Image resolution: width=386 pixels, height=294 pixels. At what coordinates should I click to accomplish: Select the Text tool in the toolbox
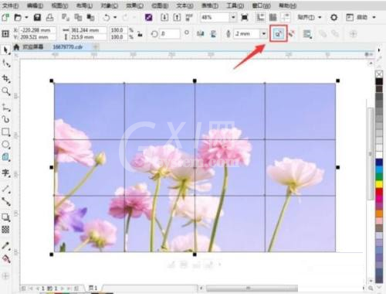click(x=5, y=173)
